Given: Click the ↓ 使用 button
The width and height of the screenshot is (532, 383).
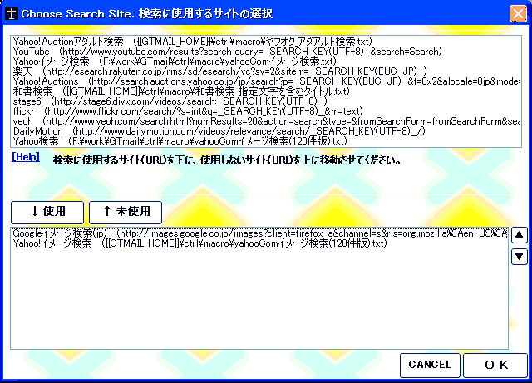Looking at the screenshot, I should 47,213.
